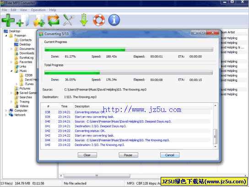Screen dimensions: 249x187
Task: Click the lifebuoy Help icon
Action: [99, 20]
